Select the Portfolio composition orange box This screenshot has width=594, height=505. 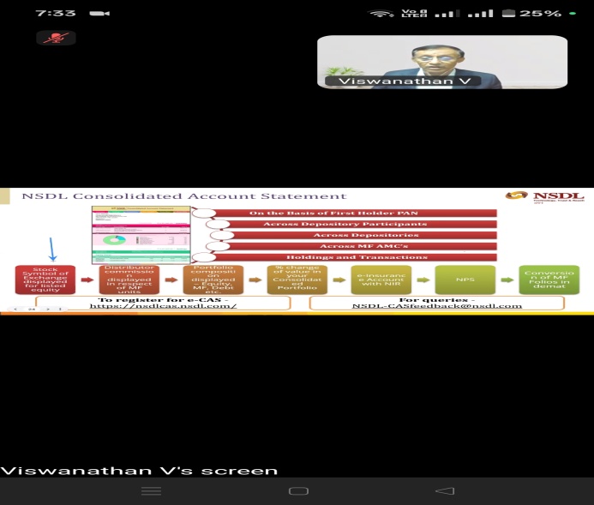213,280
